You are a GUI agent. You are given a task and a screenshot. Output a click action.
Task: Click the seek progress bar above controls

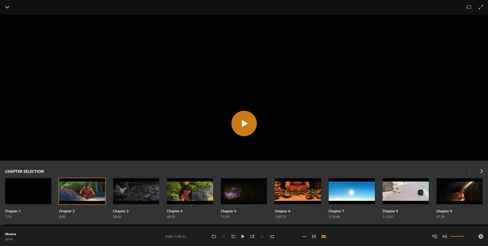point(244,225)
